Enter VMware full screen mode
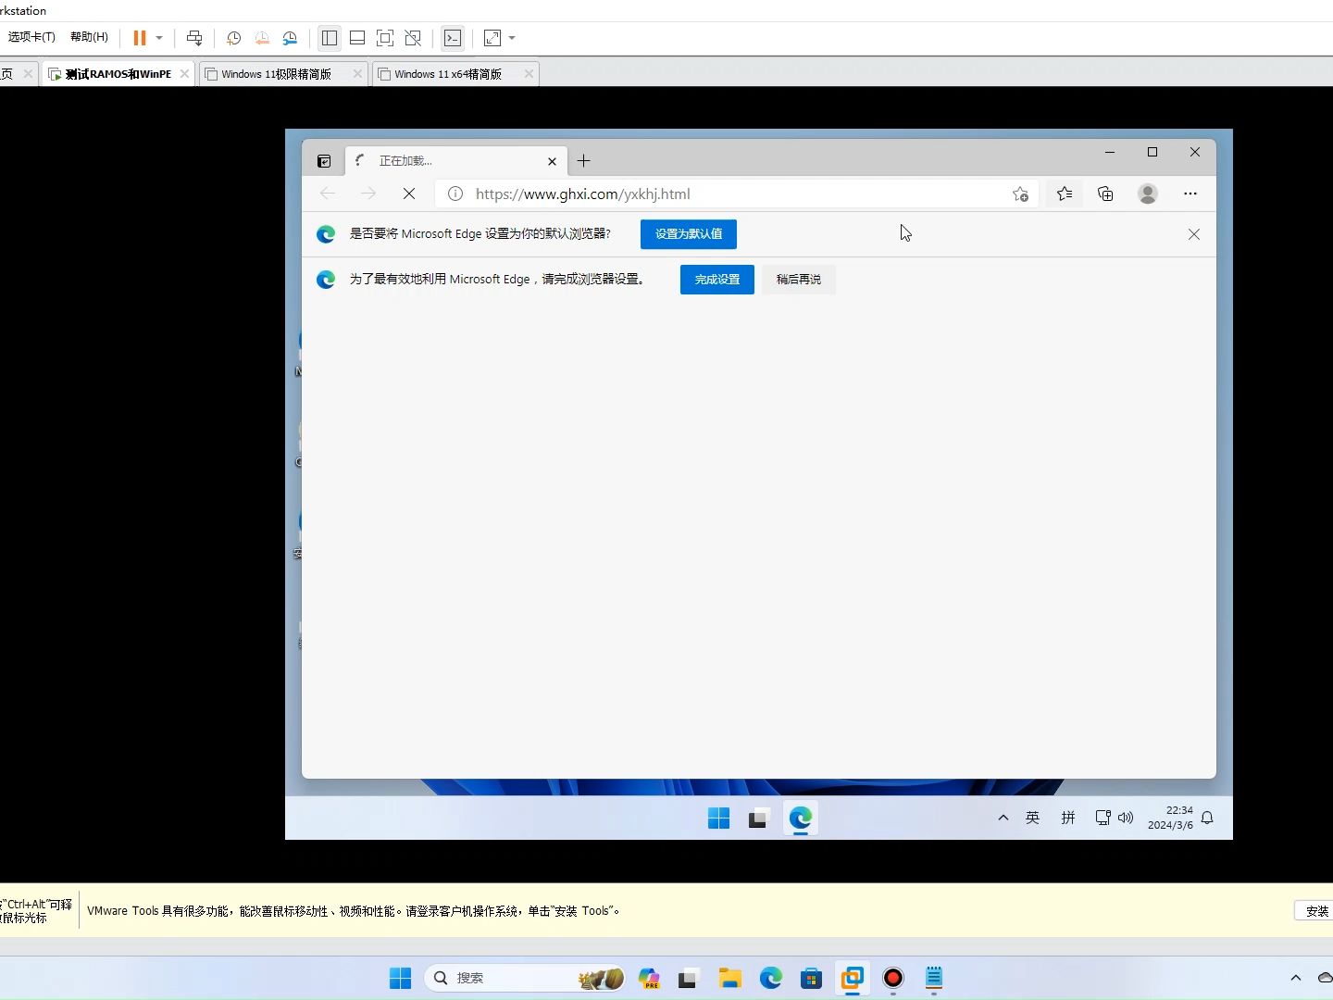The height and width of the screenshot is (1000, 1333). [385, 38]
